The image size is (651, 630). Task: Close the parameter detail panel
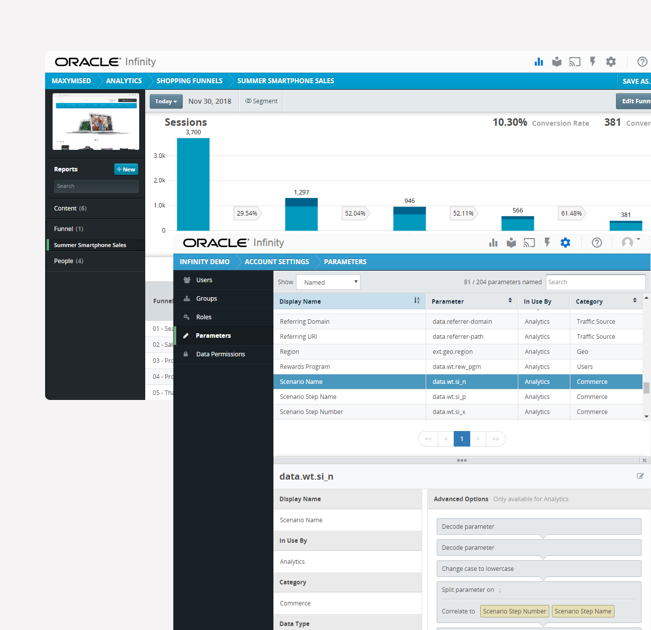[644, 460]
